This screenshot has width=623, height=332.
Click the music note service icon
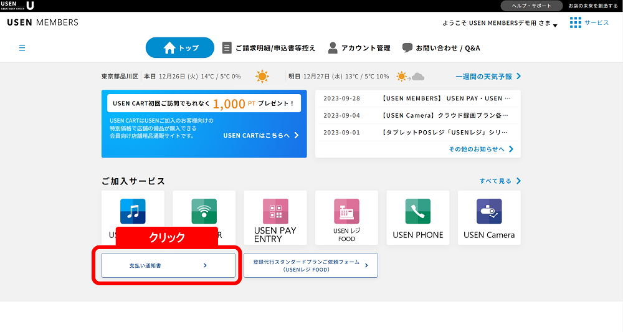133,212
